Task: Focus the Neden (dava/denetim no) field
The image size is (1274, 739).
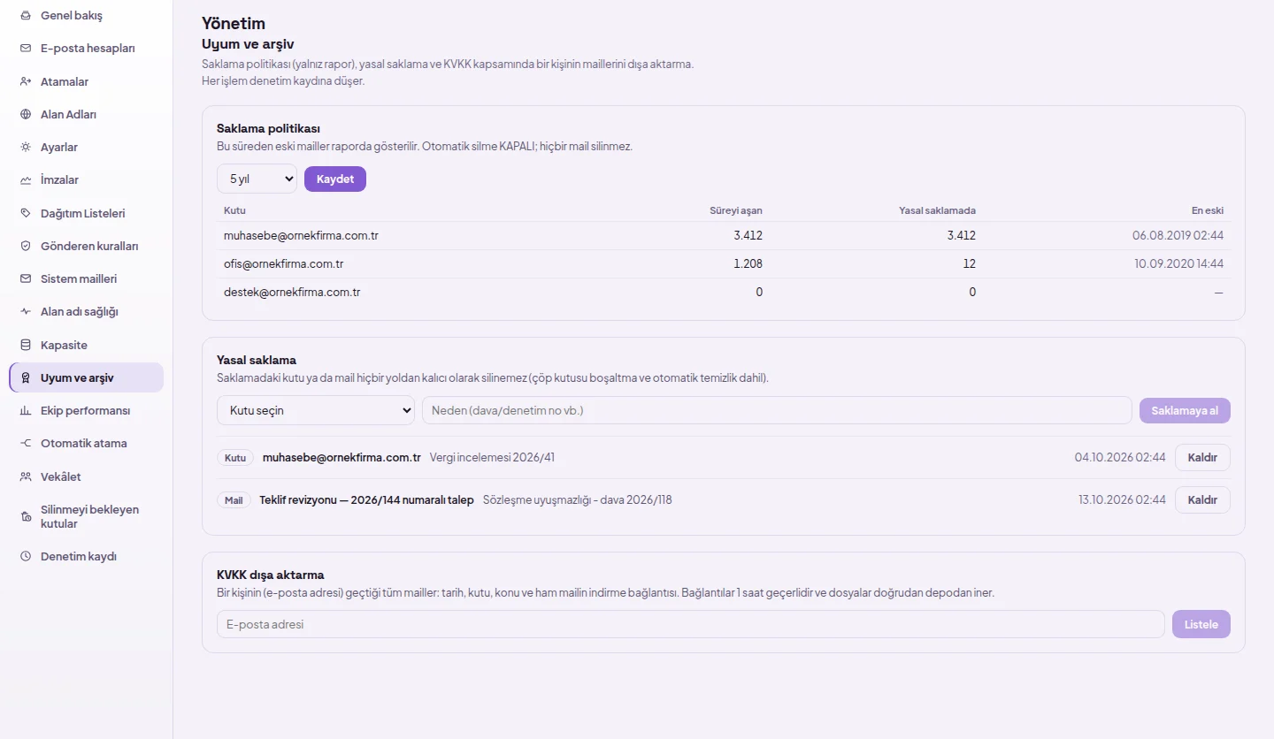Action: (777, 410)
